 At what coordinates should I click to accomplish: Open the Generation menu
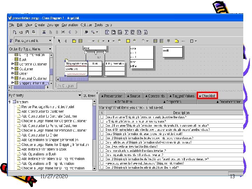coord(70,25)
